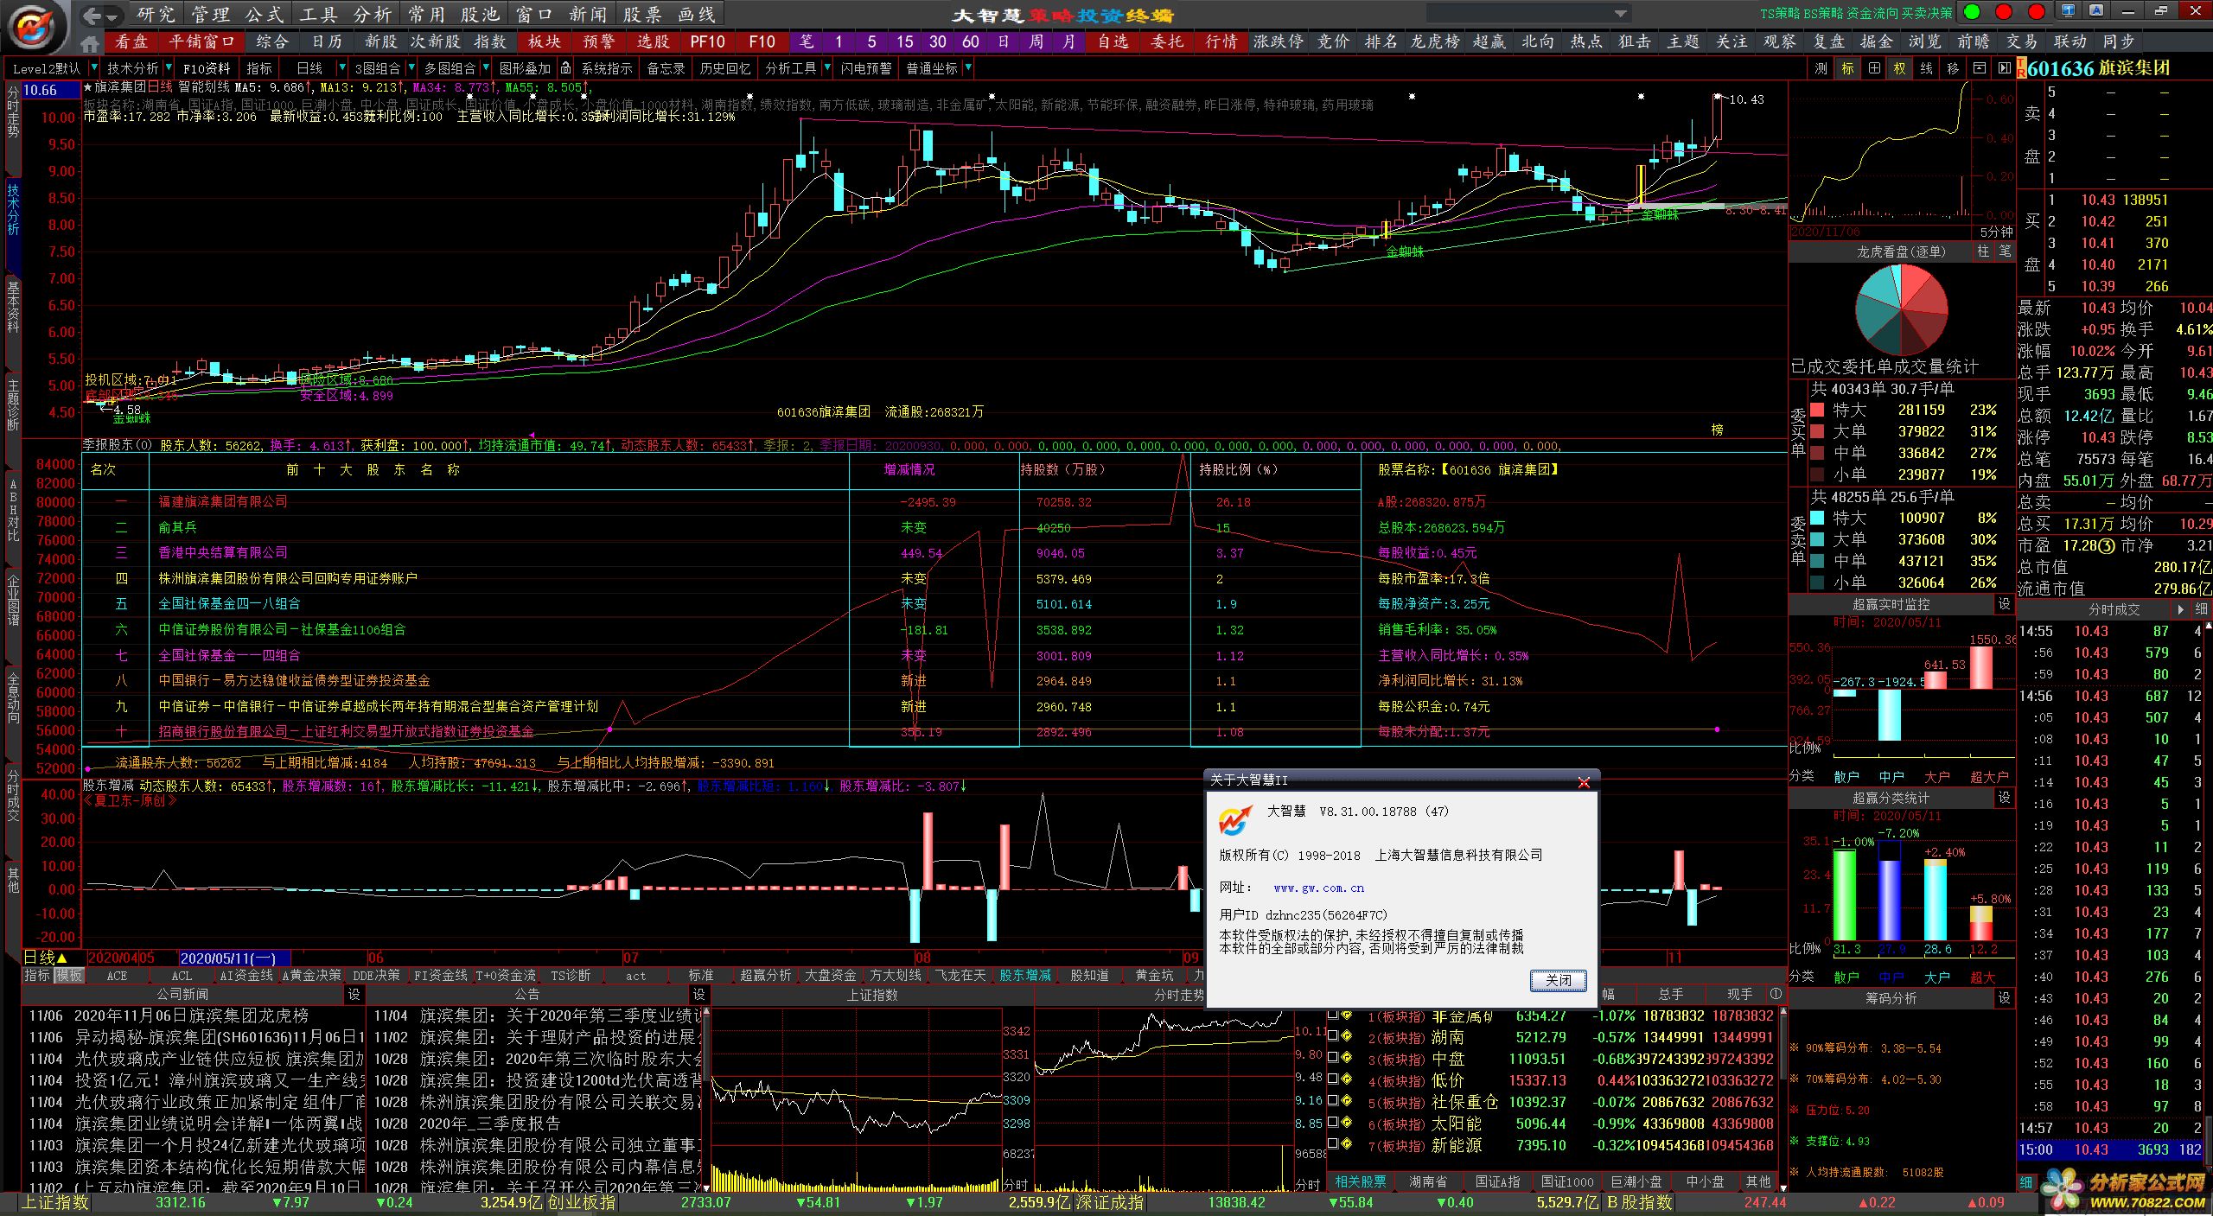Toggle checkbox for 社保重仓 sector row
This screenshot has height=1216, width=2213.
pos(1333,1101)
